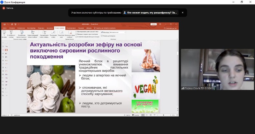Image resolution: width=255 pixels, height=134 pixels.
Task: Switch to the Переходи ribbon tab
Action: click(x=41, y=28)
